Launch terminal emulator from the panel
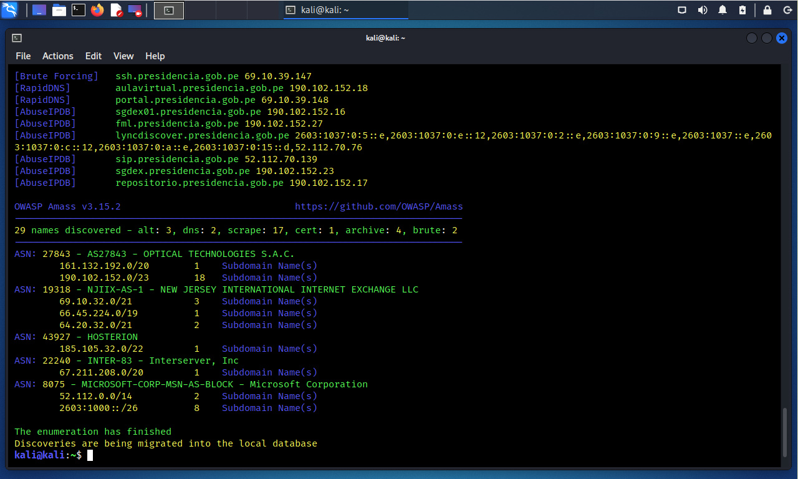The image size is (798, 479). [x=79, y=10]
